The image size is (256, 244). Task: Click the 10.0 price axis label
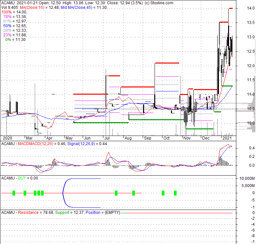(x=251, y=123)
